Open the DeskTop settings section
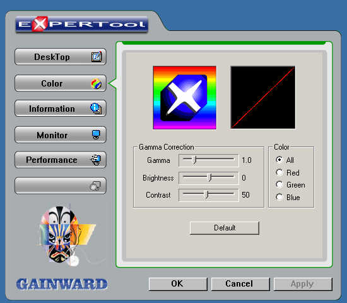 point(61,57)
